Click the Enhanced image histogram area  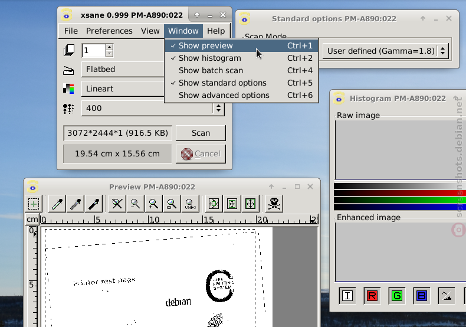(401, 251)
